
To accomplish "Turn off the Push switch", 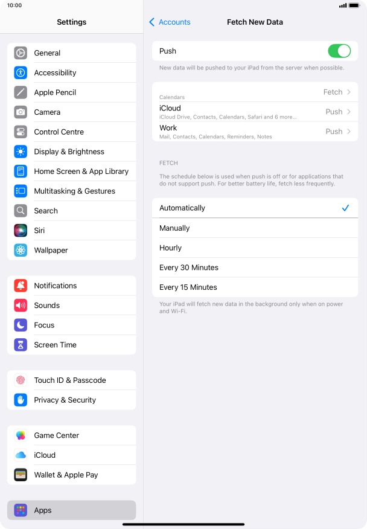I will pos(339,51).
